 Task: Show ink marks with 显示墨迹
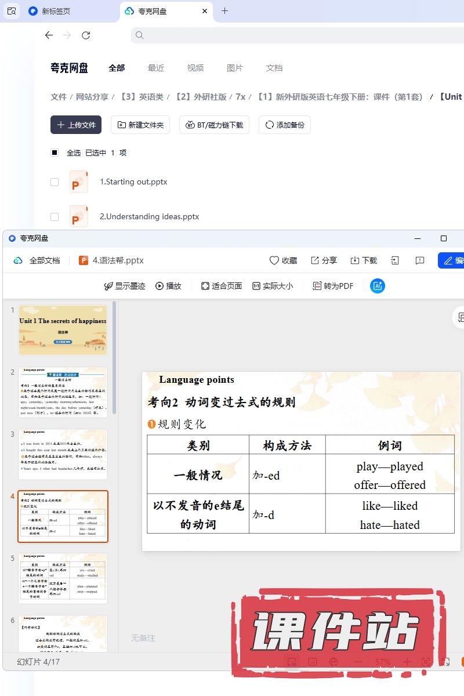[x=124, y=286]
